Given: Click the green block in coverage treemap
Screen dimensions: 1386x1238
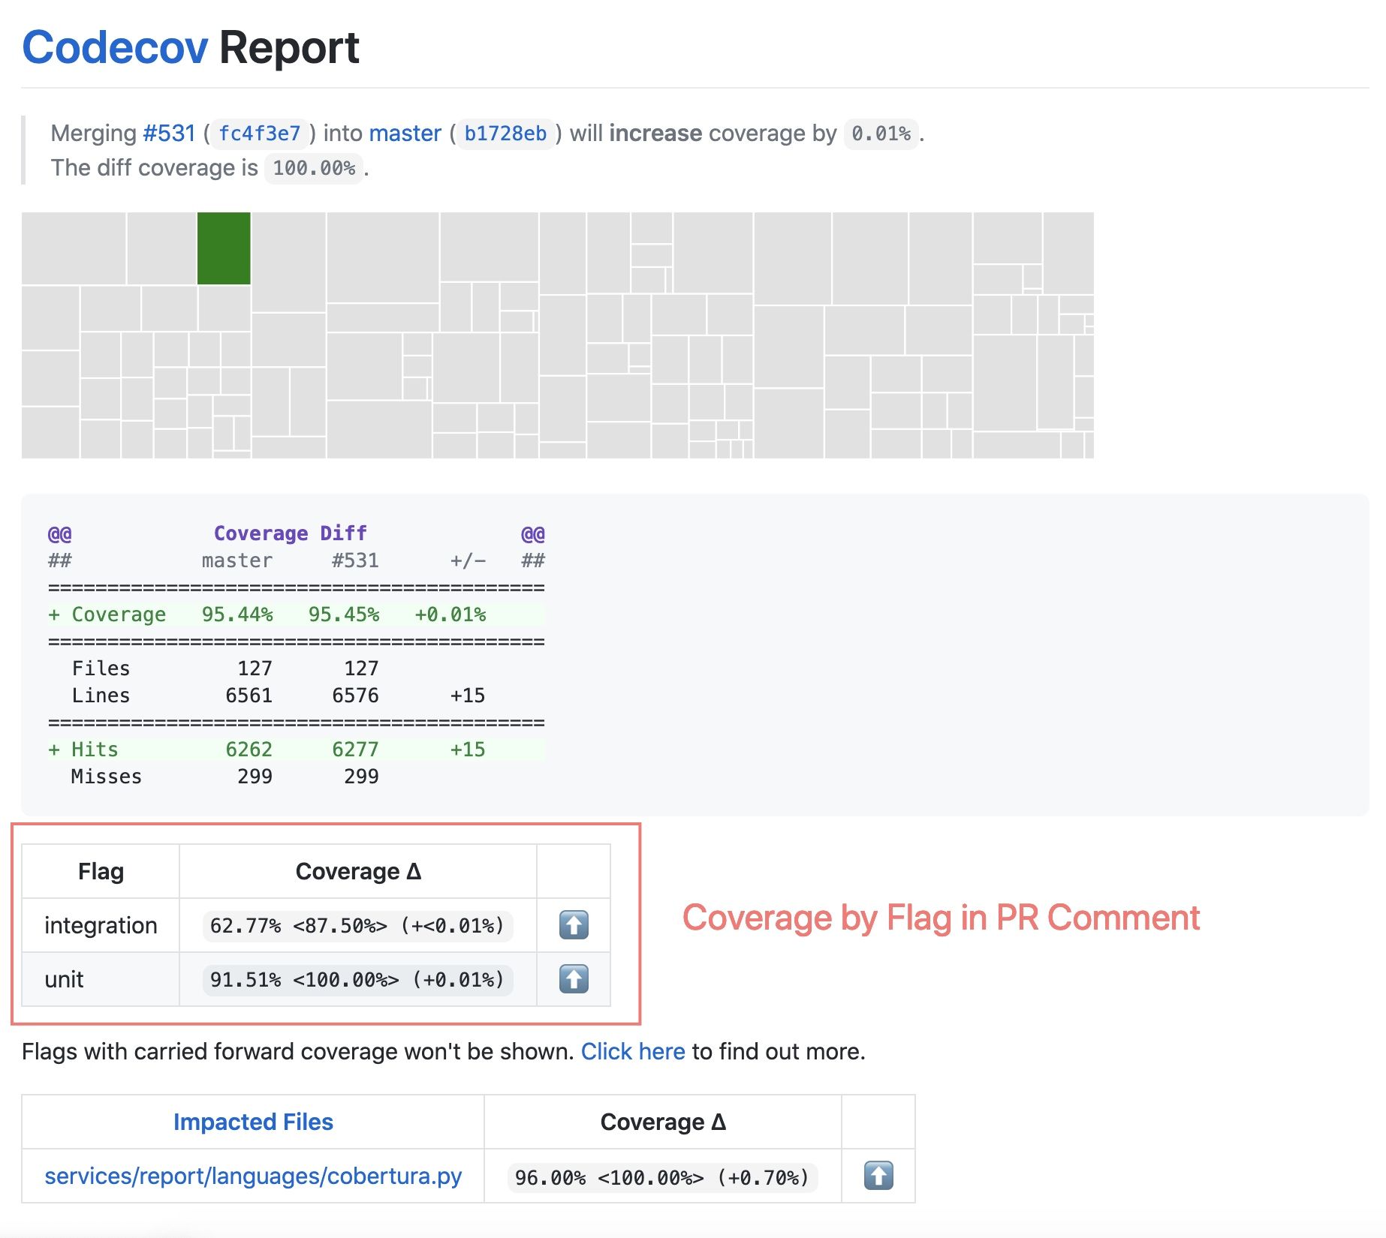Looking at the screenshot, I should pos(224,248).
